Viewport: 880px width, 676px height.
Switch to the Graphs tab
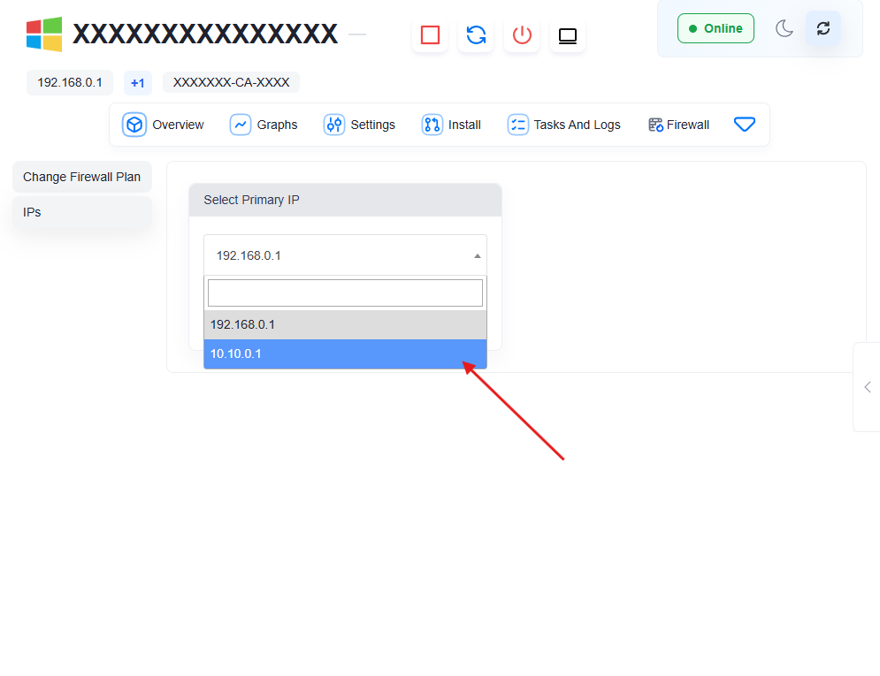click(x=264, y=125)
